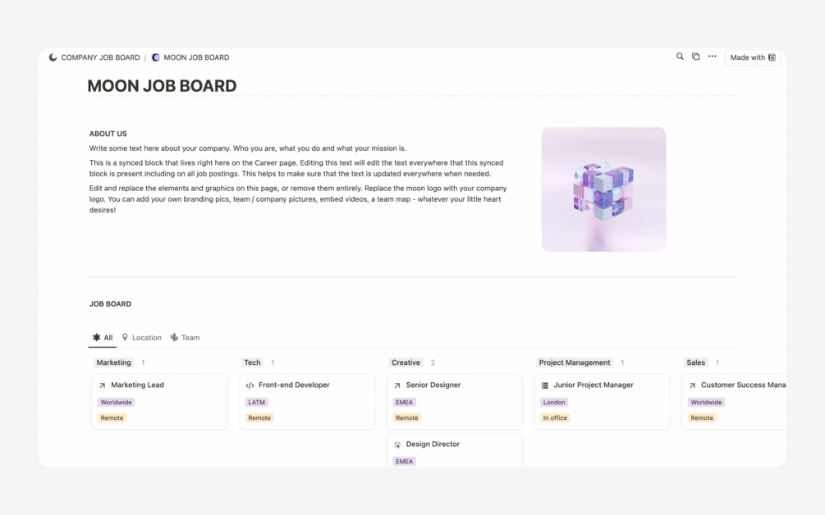Click the arrow icon on Senior Designer

[397, 385]
